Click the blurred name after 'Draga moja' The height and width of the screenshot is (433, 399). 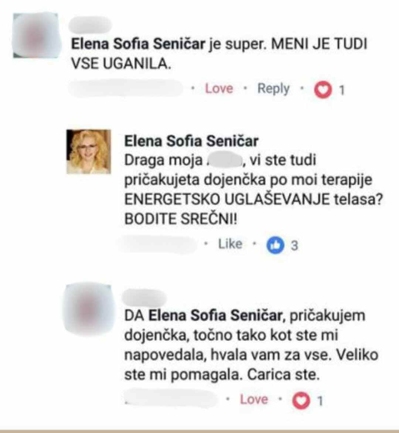coord(224,160)
